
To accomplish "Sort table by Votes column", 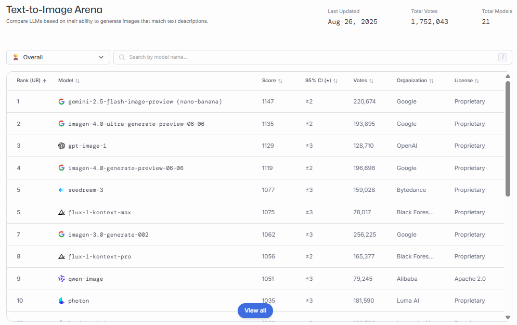I will 364,81.
